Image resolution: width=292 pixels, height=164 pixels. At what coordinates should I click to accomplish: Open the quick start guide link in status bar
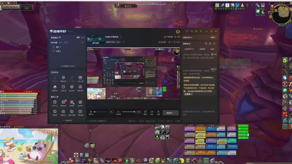click(x=97, y=121)
